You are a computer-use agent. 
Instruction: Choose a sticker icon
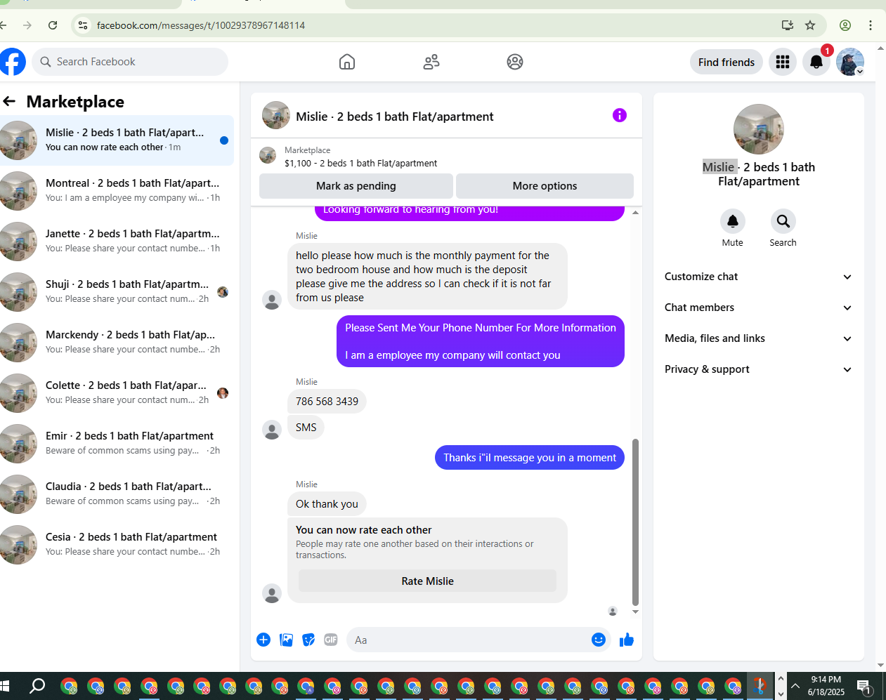[308, 640]
